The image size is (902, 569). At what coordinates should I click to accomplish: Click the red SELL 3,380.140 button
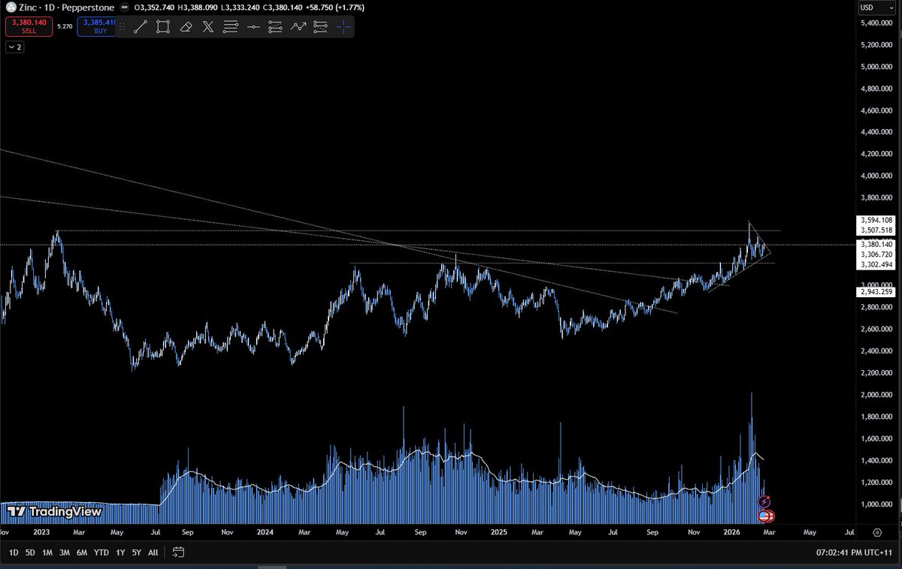pyautogui.click(x=29, y=26)
